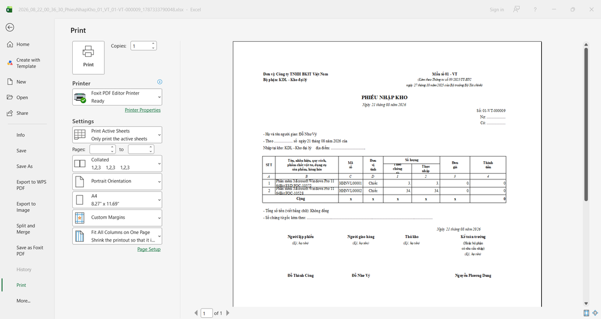Click scrollbar up arrow in preview
This screenshot has width=601, height=319.
[586, 45]
